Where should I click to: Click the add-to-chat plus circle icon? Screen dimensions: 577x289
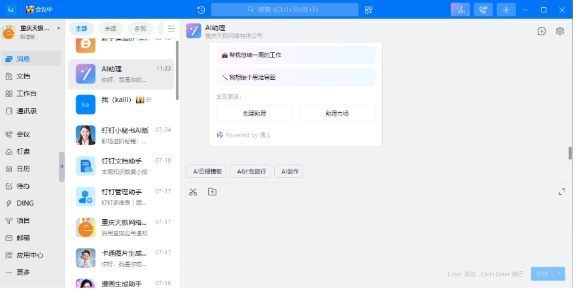point(541,31)
